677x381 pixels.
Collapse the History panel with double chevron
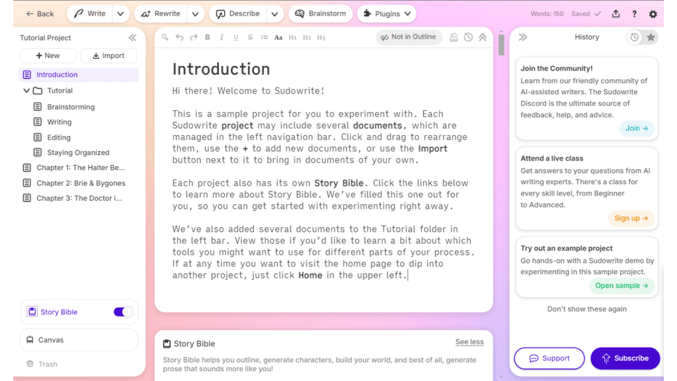[x=523, y=37]
